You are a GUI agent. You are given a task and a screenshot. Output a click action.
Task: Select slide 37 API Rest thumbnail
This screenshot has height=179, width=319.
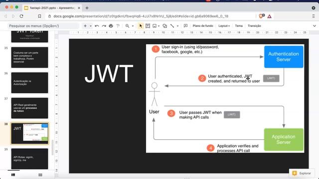(x=30, y=108)
